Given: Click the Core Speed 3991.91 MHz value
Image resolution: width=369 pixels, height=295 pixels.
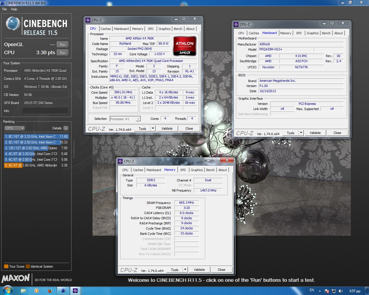Looking at the screenshot, I should [x=123, y=92].
